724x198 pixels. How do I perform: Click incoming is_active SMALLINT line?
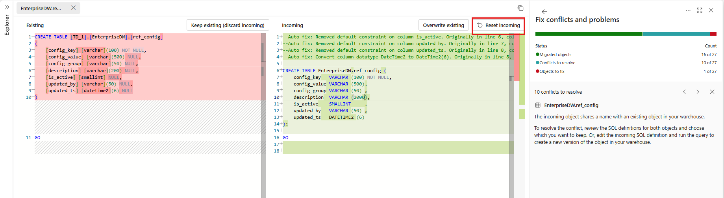tap(330, 104)
